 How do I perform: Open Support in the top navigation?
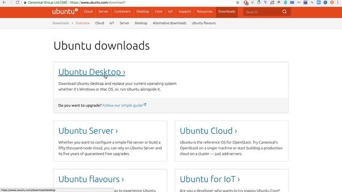(185, 12)
